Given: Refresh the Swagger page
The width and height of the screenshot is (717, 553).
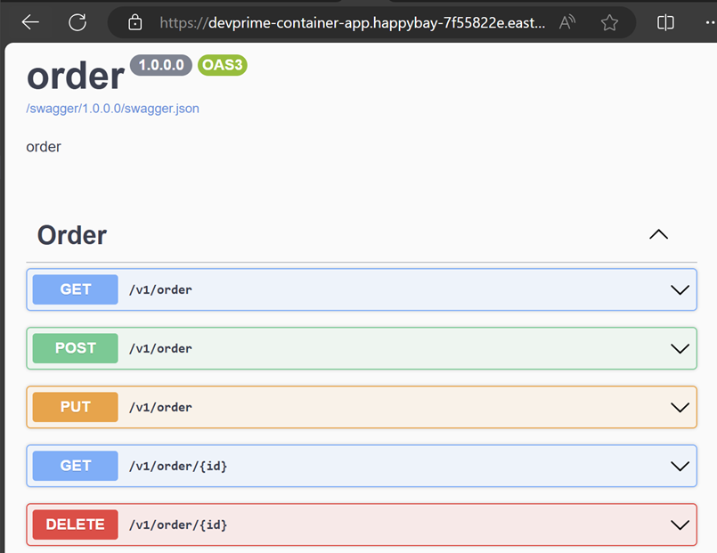Looking at the screenshot, I should point(77,22).
